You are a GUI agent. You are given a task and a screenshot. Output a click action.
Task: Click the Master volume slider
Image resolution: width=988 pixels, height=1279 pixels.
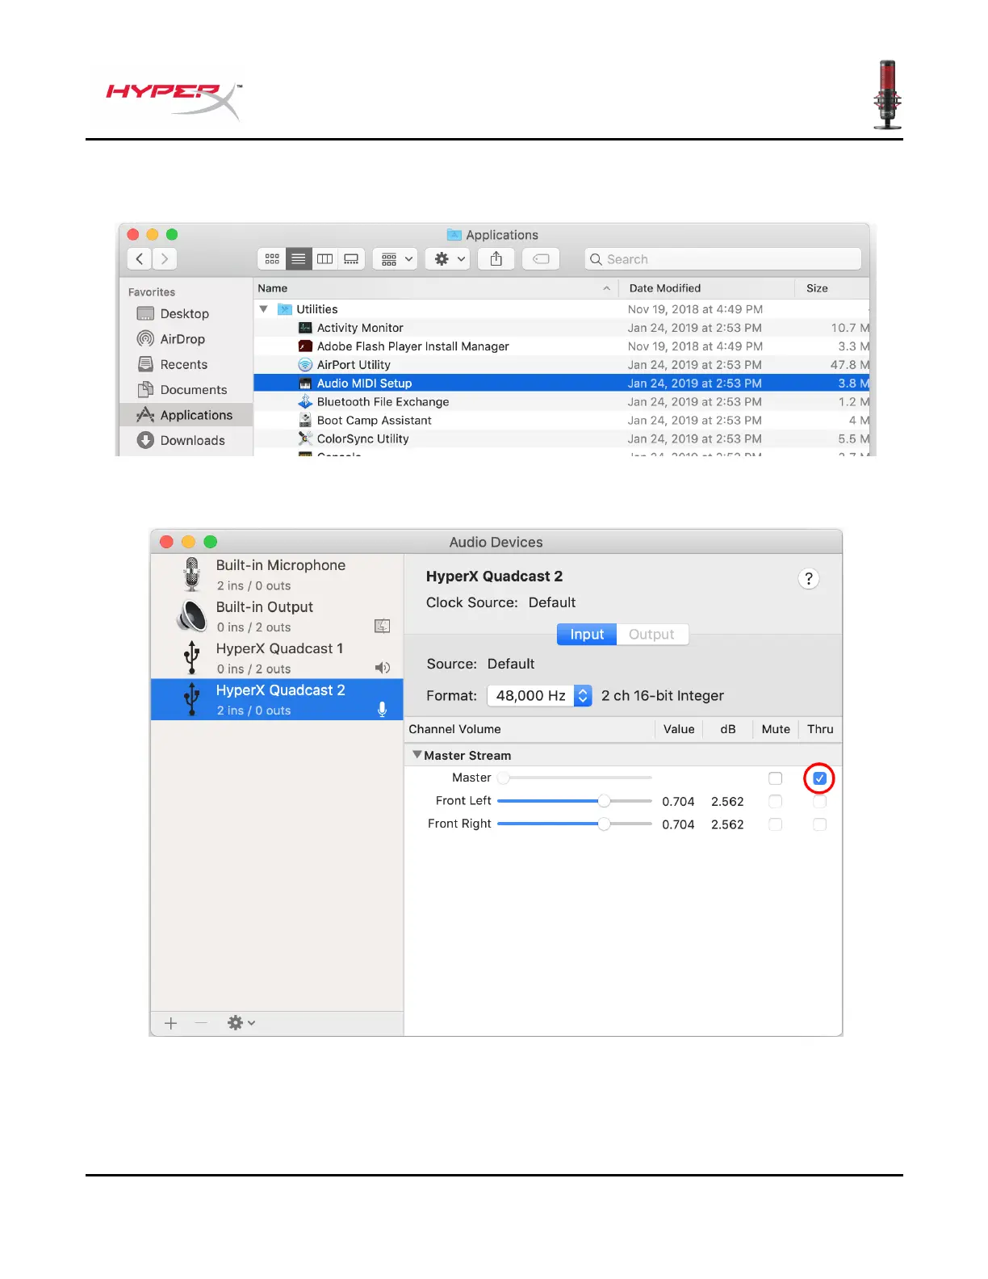[575, 778]
